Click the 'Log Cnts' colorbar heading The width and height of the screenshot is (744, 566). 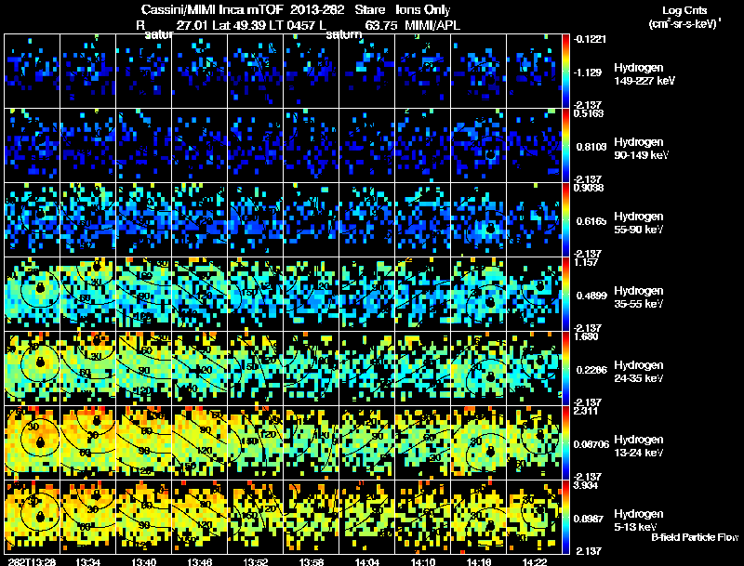684,10
